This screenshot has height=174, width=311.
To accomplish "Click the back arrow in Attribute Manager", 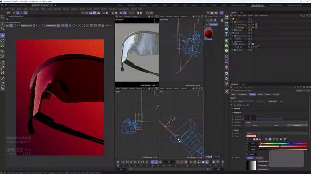I will 290,87.
